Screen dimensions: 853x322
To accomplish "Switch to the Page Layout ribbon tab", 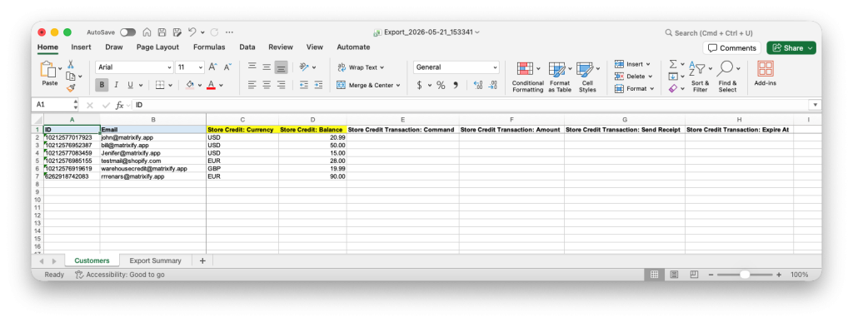I will pyautogui.click(x=157, y=47).
